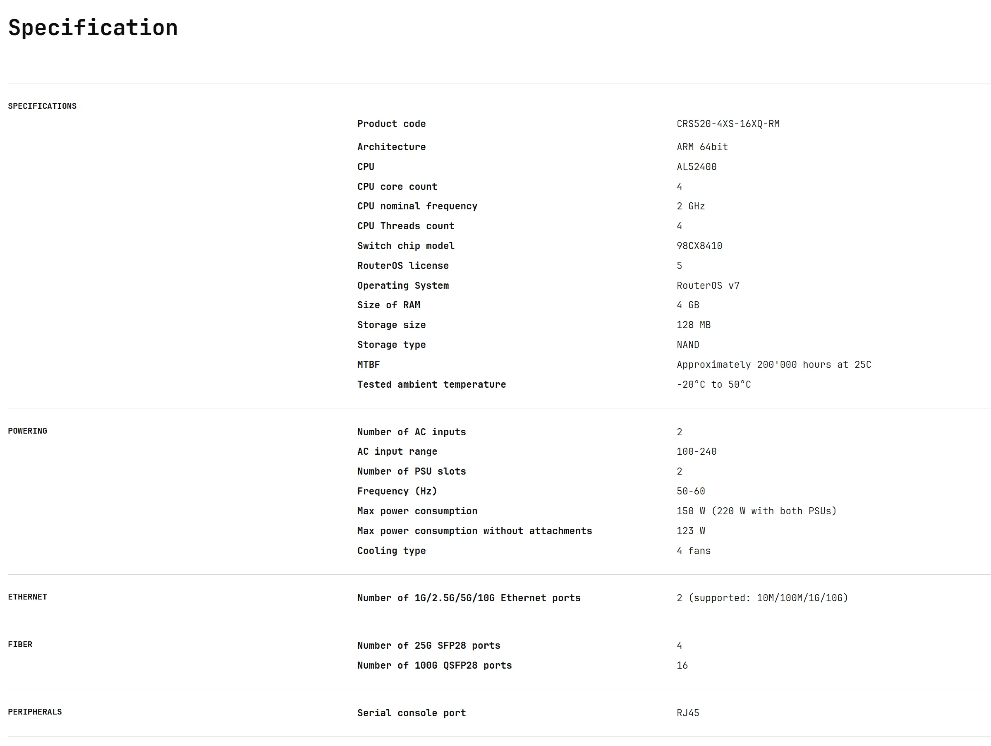Click the Specification page heading
Viewport: 991px width, 746px height.
click(x=93, y=28)
